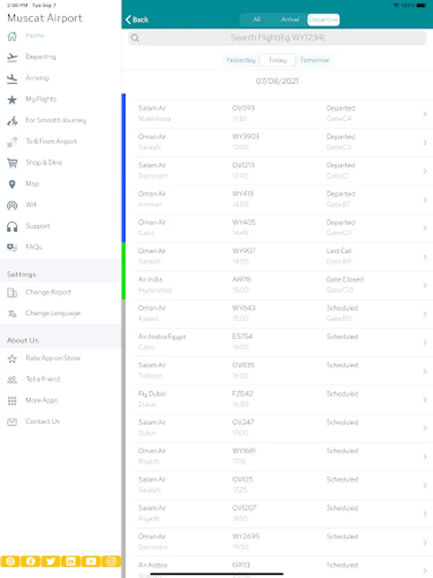This screenshot has width=433, height=578.
Task: Expand Oman Air WY3903 flight chevron
Action: (425, 143)
